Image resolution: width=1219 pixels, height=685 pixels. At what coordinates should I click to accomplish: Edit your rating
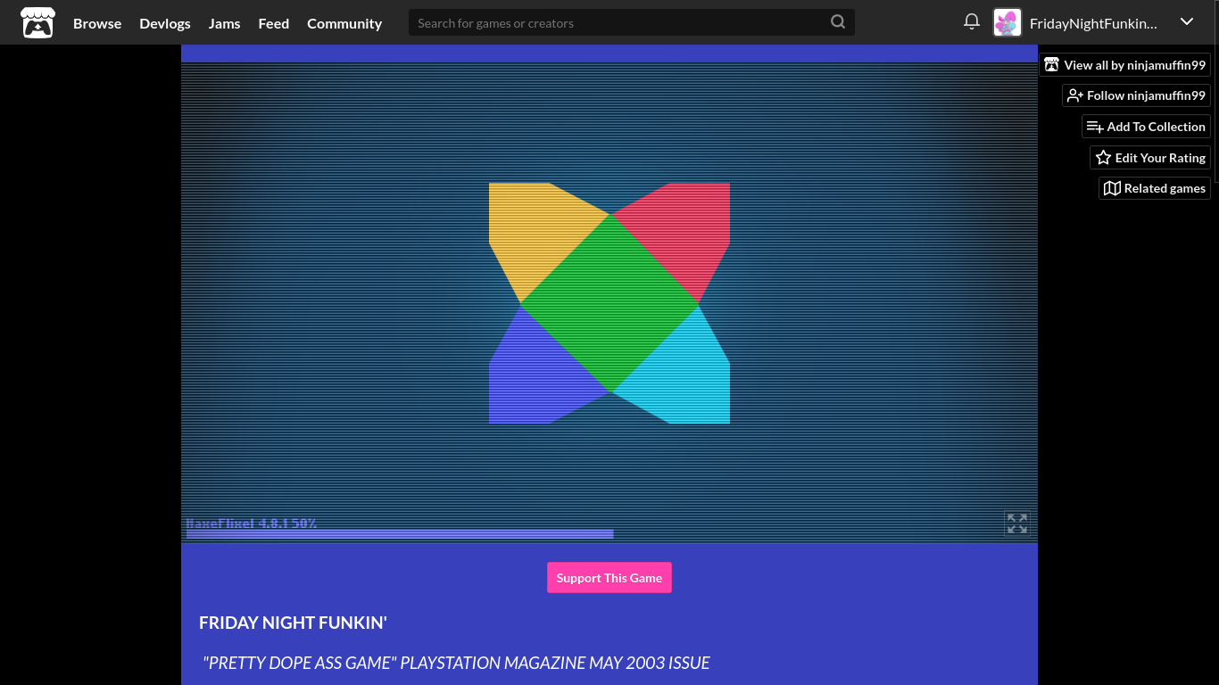click(x=1150, y=158)
